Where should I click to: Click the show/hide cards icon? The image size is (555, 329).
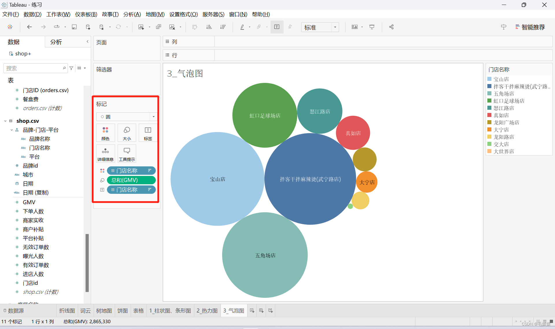coord(355,27)
